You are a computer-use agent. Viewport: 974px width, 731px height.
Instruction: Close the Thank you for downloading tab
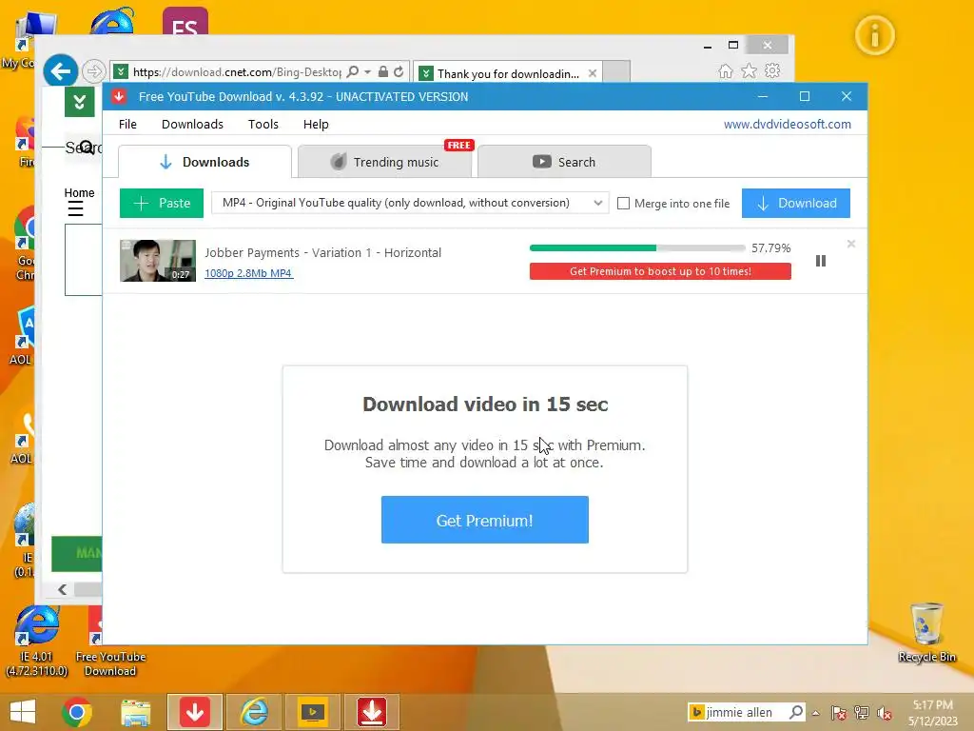[x=593, y=73]
